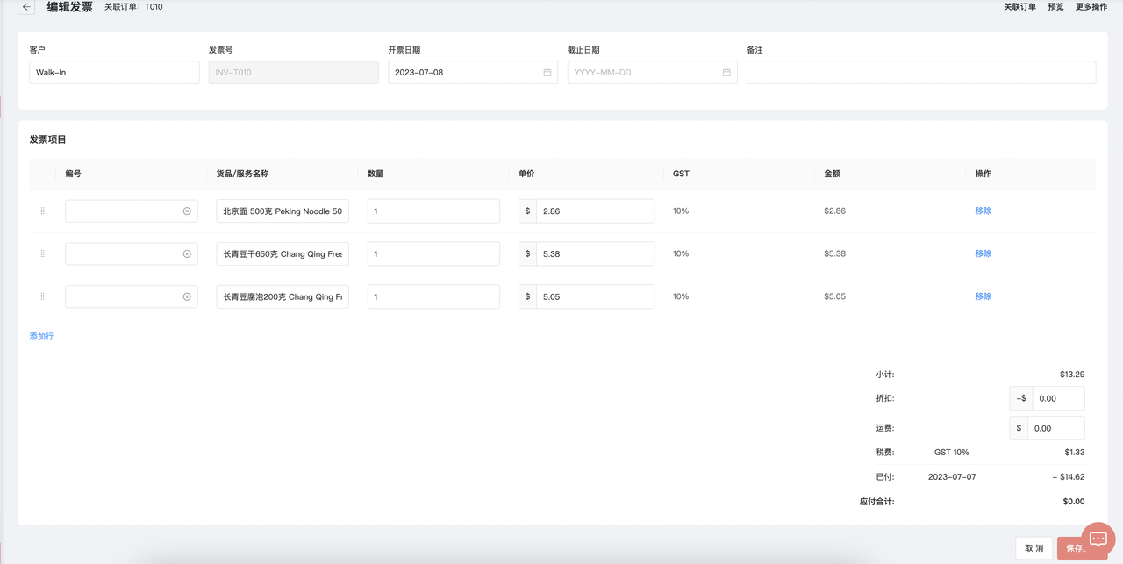
Task: Remove the 北京面 500克 row
Action: coord(983,211)
